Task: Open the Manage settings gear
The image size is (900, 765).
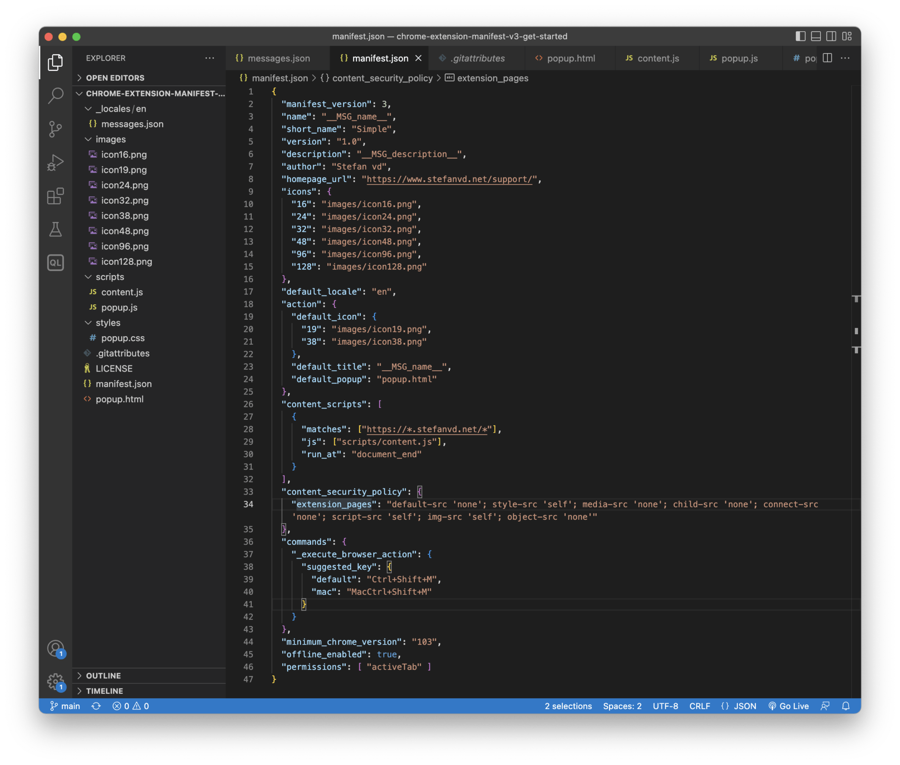Action: pos(55,681)
